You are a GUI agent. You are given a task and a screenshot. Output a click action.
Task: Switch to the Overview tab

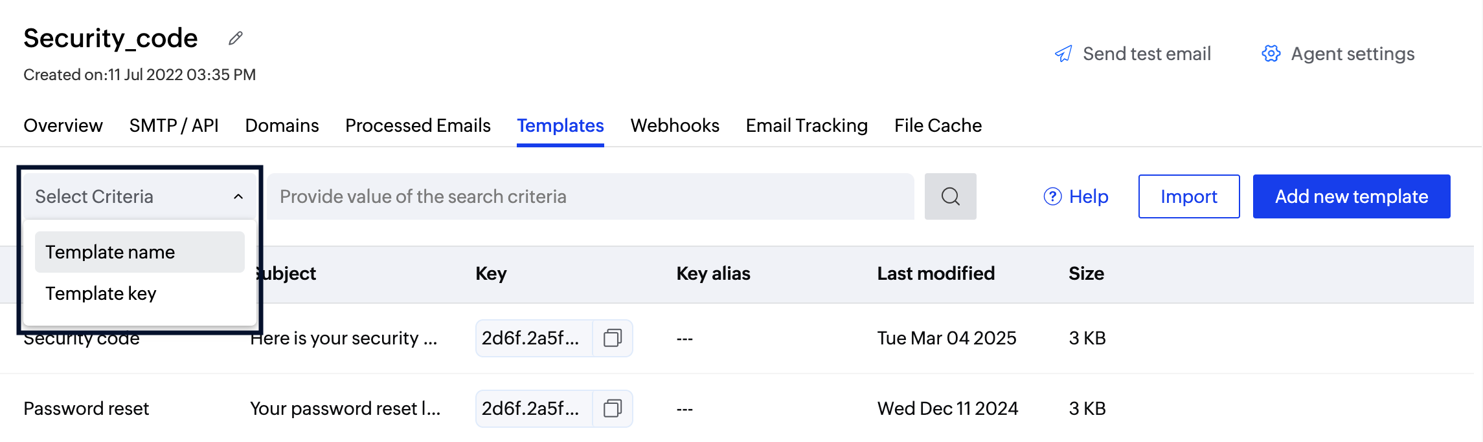point(63,125)
